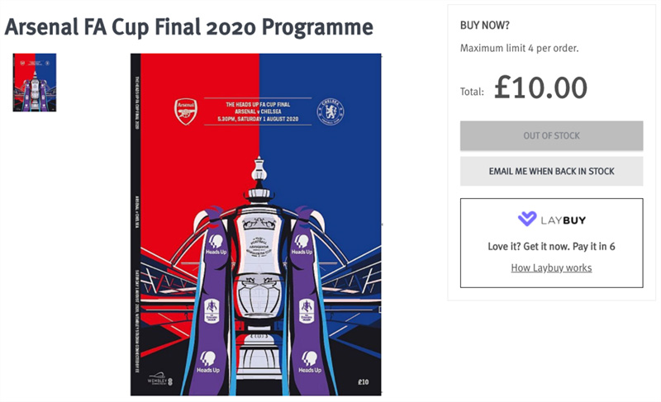
Task: Click the Arsenal crest on programme cover
Action: [x=185, y=111]
